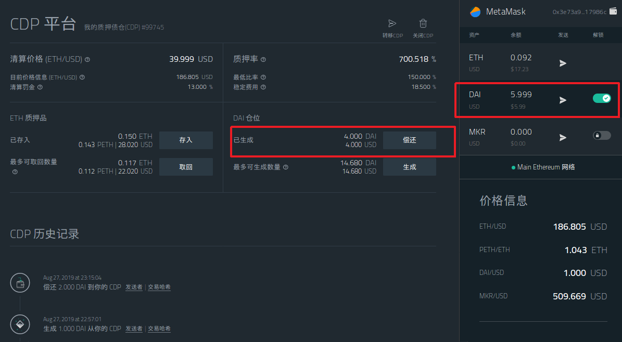This screenshot has height=342, width=622.
Task: Click the 解锁 column header
Action: (598, 35)
